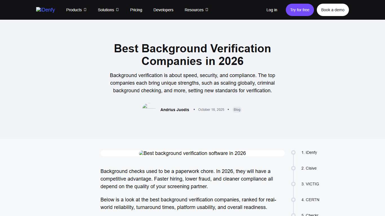The width and height of the screenshot is (385, 216).
Task: Open the Pricing page
Action: pyautogui.click(x=136, y=10)
